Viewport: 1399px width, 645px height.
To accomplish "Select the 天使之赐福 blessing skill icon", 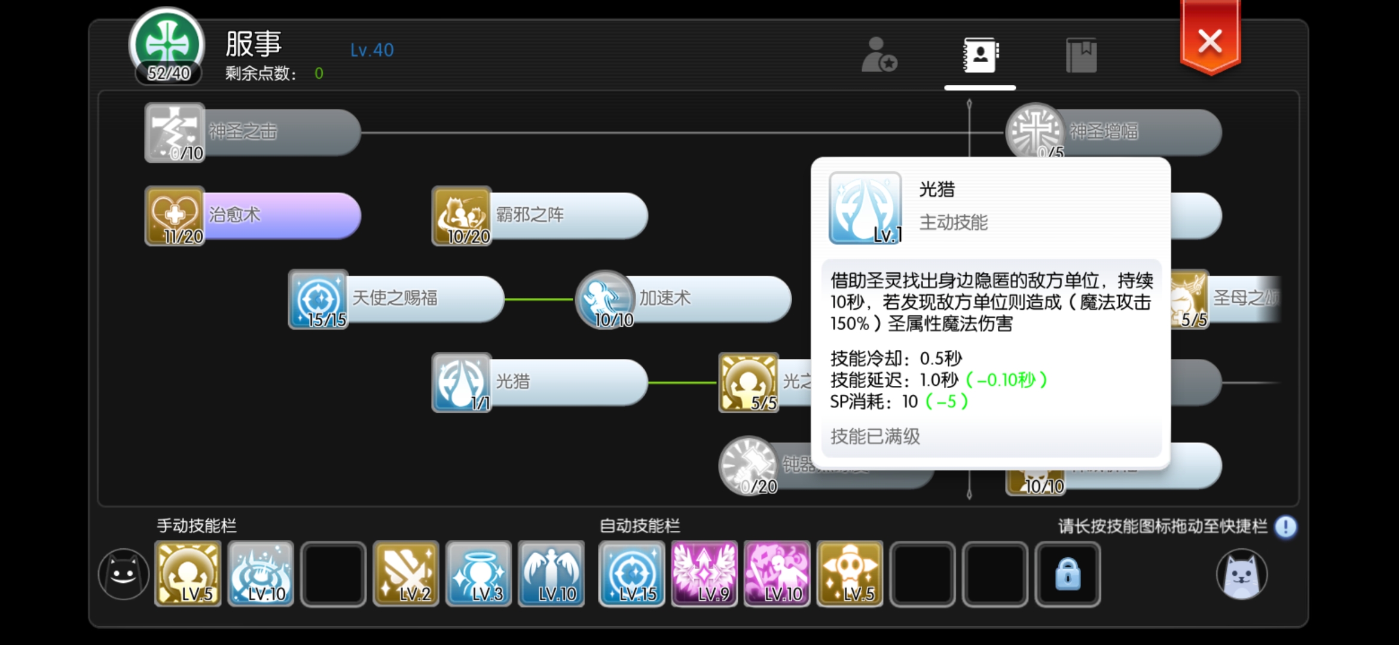I will click(318, 299).
